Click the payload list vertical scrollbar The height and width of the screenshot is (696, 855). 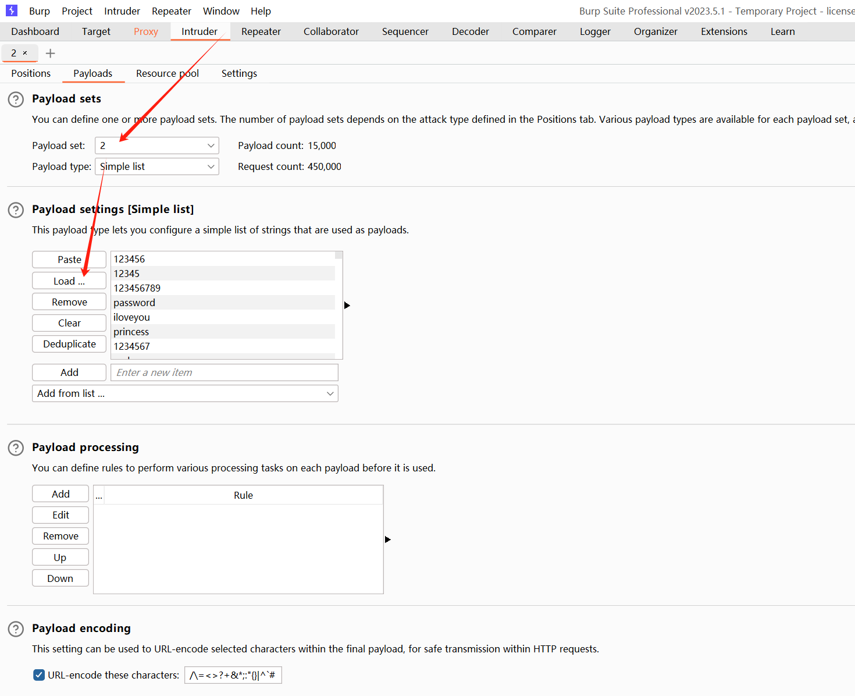339,305
